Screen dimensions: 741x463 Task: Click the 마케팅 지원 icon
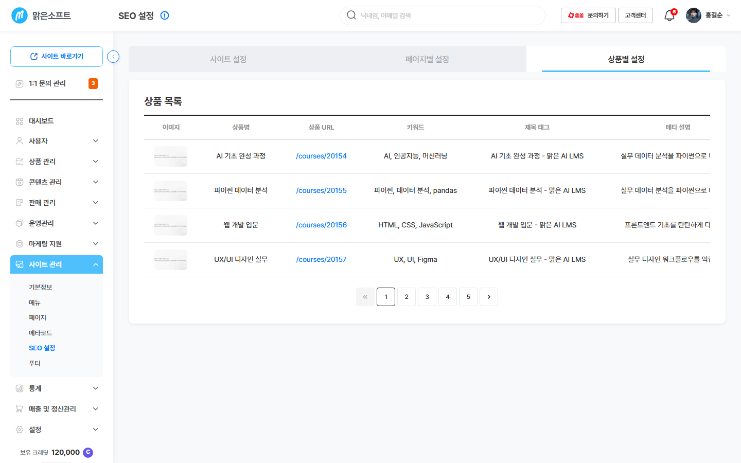coord(20,244)
